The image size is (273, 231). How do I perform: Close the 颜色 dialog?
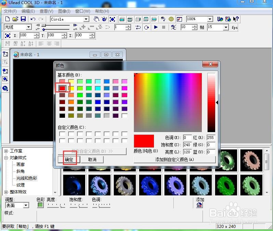(210, 64)
